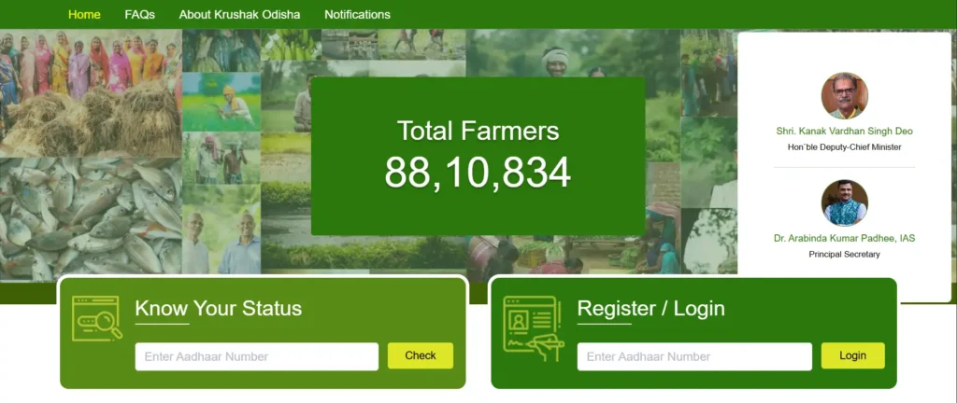Open the Home menu item
Viewport: 957px width, 403px height.
click(84, 15)
